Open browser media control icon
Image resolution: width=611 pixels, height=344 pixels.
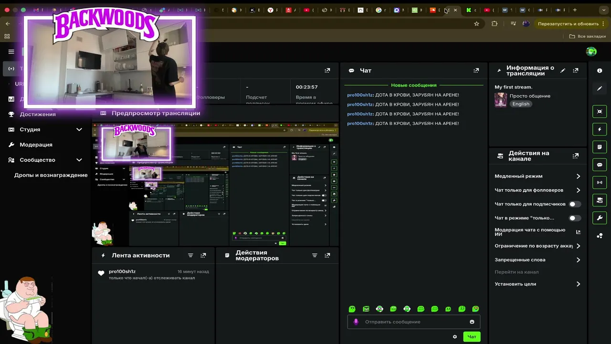pyautogui.click(x=513, y=23)
